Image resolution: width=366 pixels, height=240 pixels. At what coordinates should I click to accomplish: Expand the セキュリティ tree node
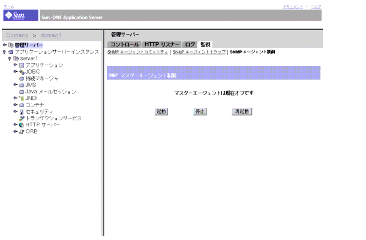pos(16,111)
